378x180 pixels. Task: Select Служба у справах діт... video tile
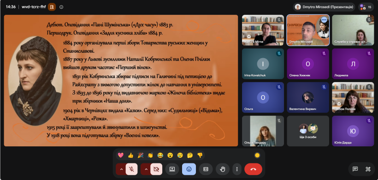click(353, 30)
